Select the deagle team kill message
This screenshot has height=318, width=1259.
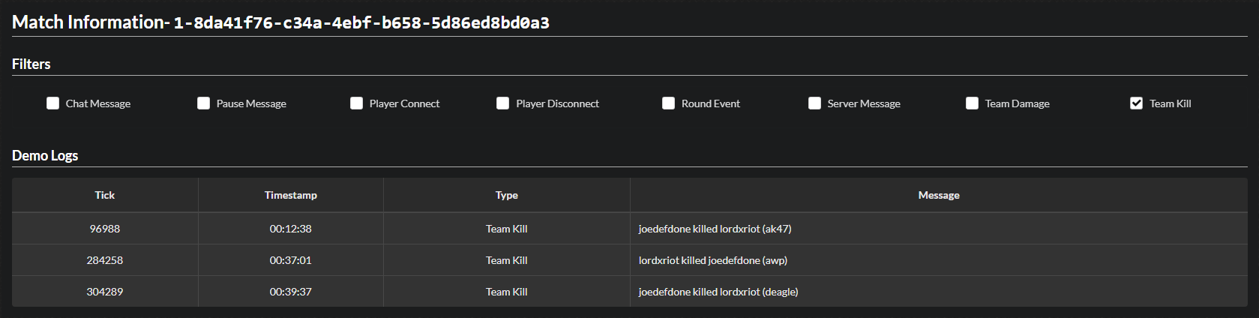coord(718,292)
